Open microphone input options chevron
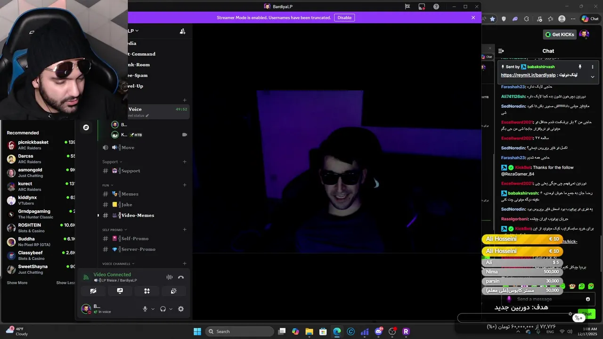Screen dimensions: 603x339 (153, 309)
